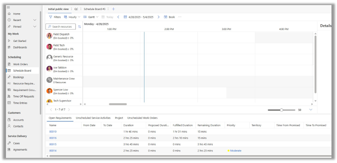Screen dimensions: 337x163
Task: Expand the Pinned section chevron
Action: click(x=35, y=27)
